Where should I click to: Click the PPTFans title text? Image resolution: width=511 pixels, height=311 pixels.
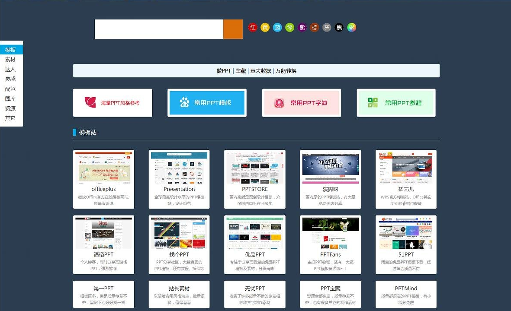point(331,254)
